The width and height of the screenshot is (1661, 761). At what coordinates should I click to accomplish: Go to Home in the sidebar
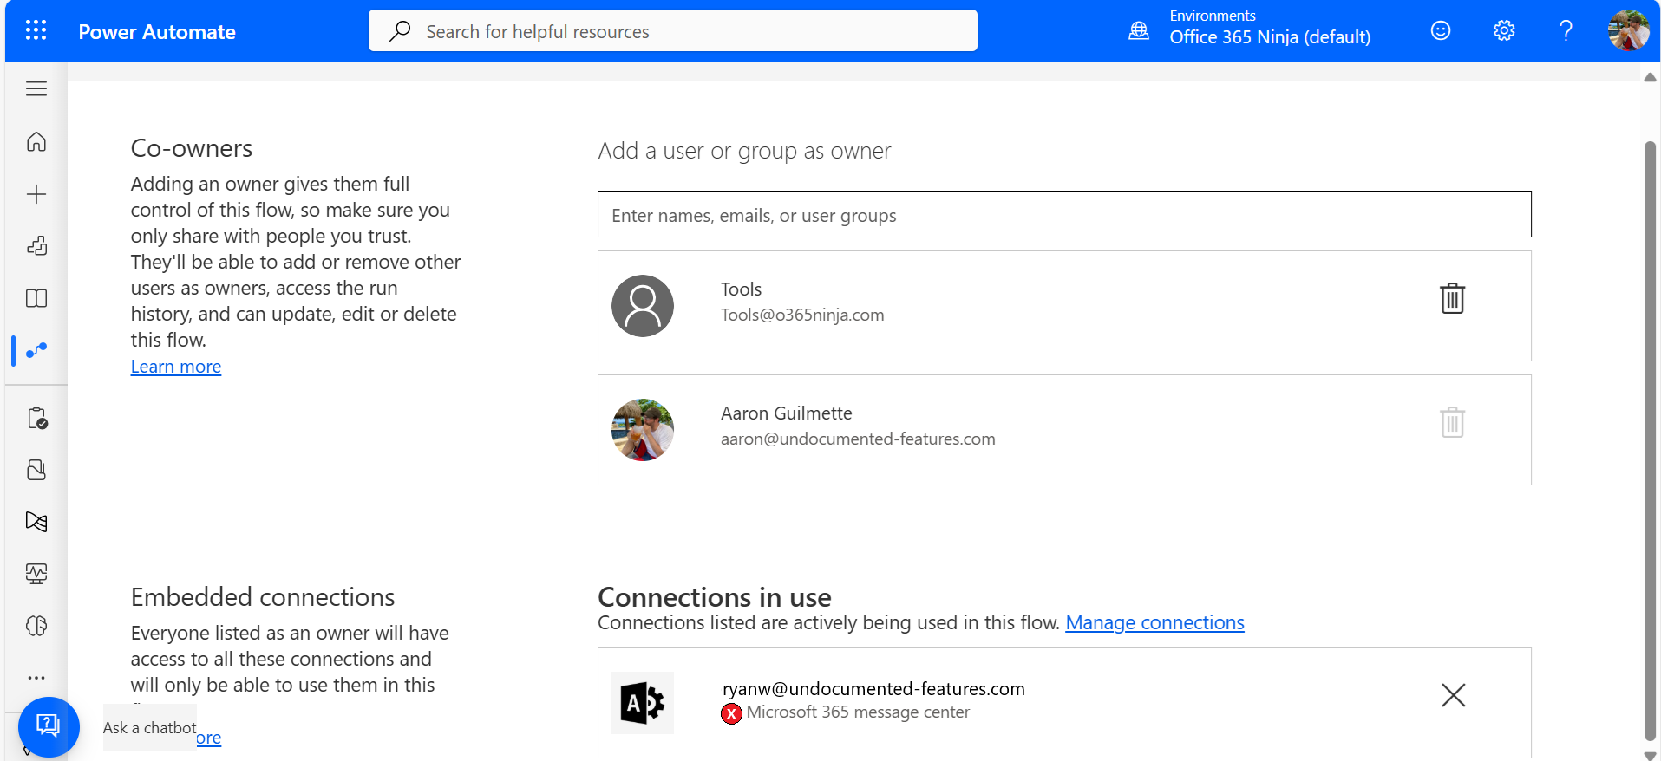pos(36,142)
